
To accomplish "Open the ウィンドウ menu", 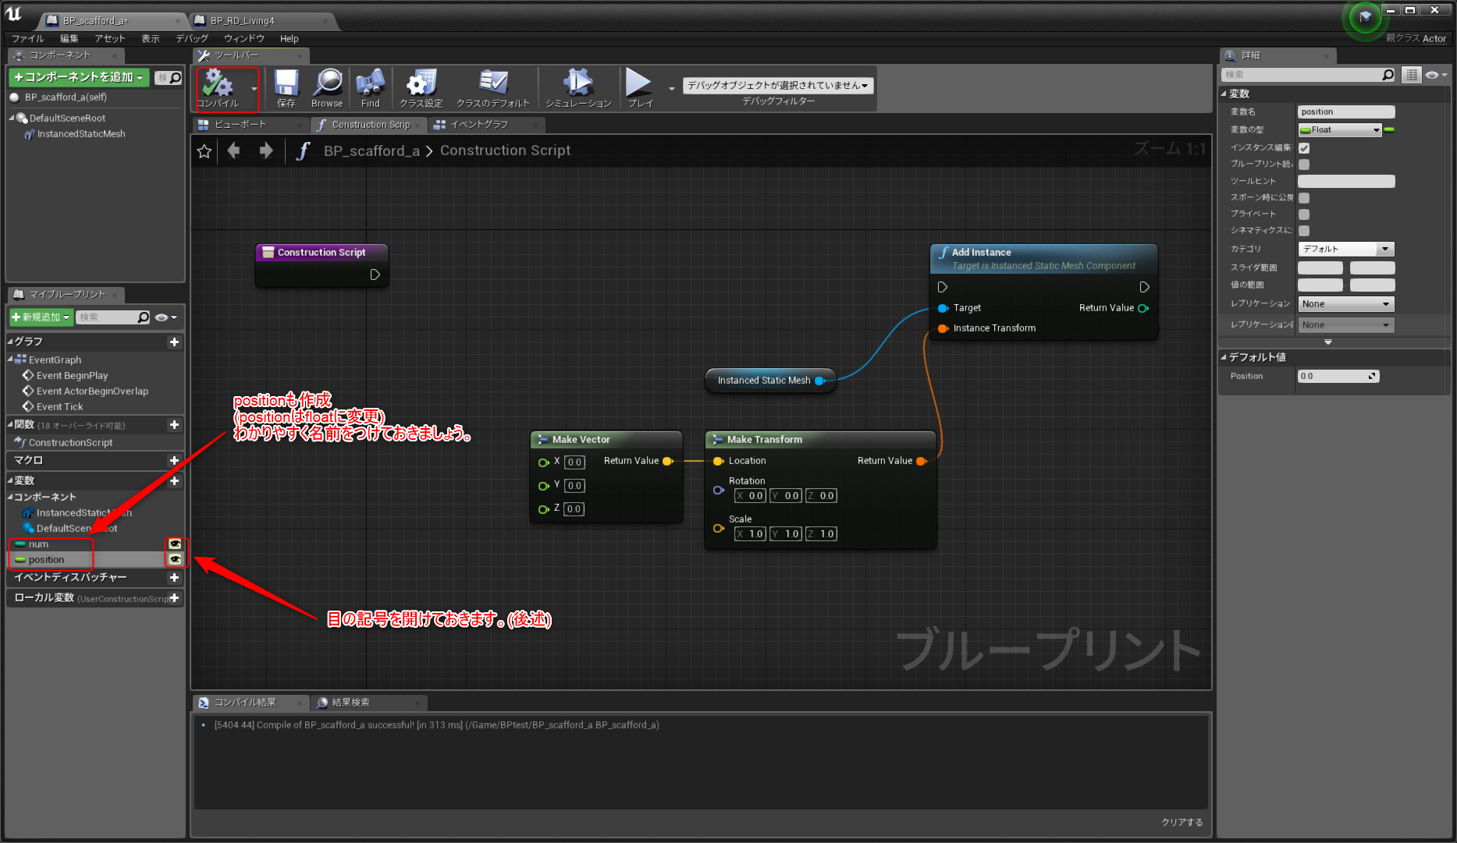I will coord(243,38).
